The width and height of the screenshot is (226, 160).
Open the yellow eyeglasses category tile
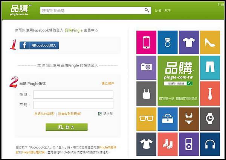tap(146, 119)
